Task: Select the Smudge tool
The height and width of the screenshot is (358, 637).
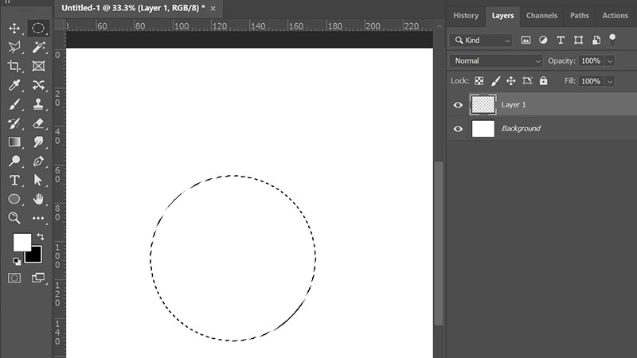Action: pos(38,142)
